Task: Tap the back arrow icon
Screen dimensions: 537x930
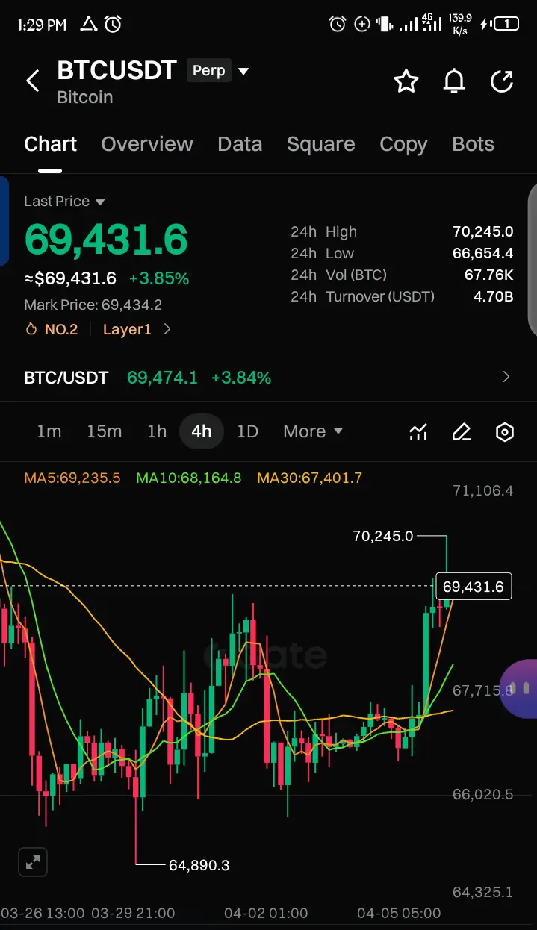Action: pos(33,81)
